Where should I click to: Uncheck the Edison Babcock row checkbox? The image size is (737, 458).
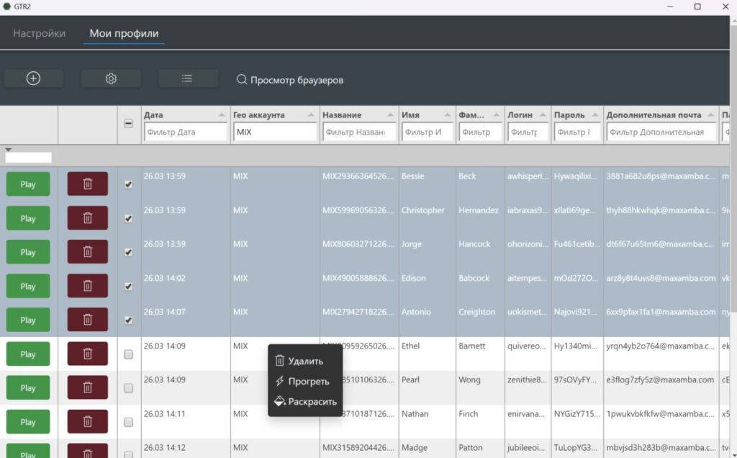(128, 287)
